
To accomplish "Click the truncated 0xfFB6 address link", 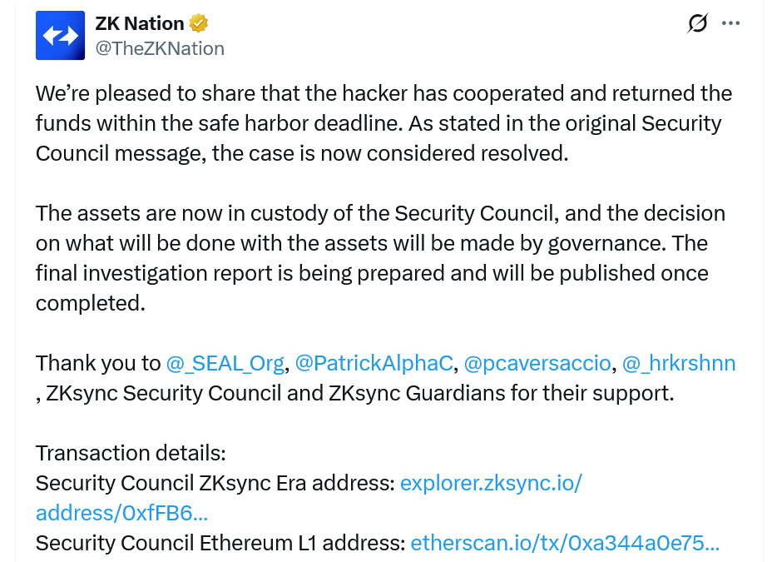I will tap(121, 513).
